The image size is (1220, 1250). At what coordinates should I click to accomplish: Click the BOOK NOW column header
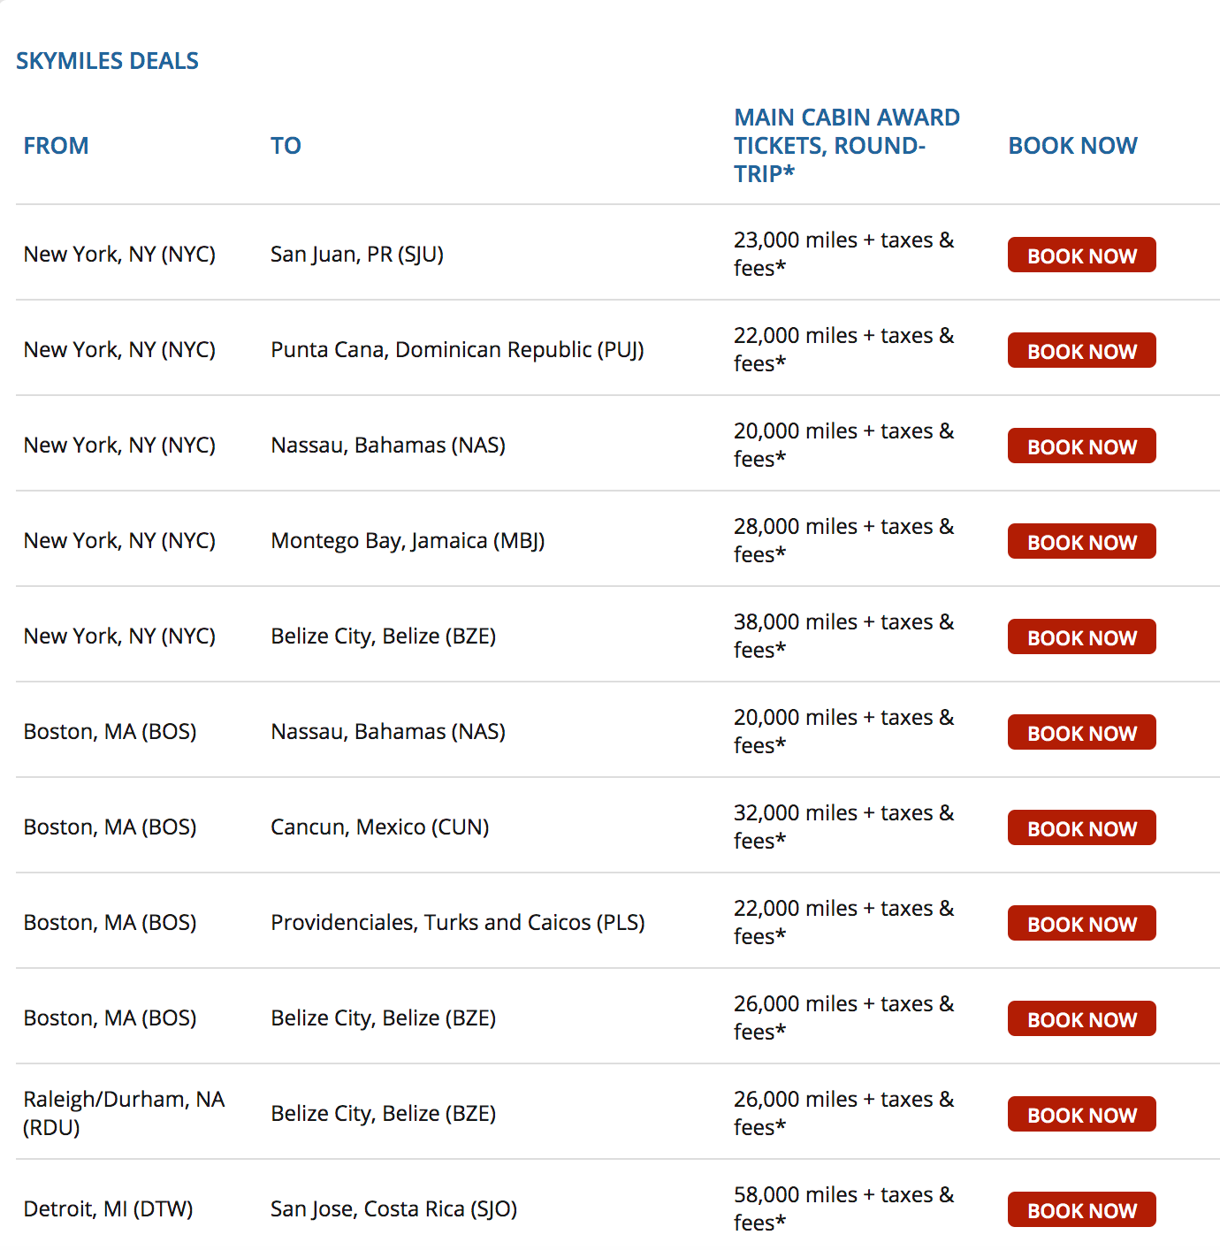(1072, 146)
